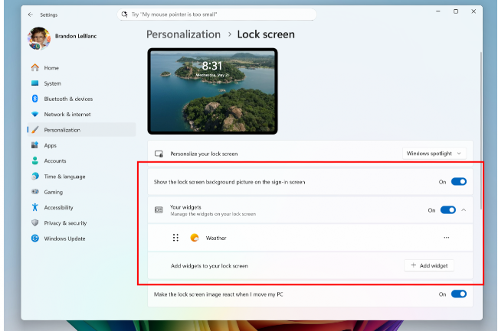Open Weather widget more options menu

tap(447, 238)
